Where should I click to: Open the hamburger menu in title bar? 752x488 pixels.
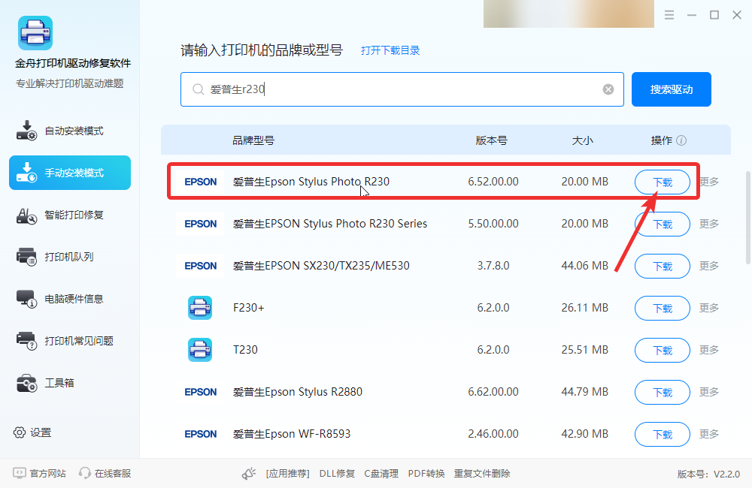point(669,15)
